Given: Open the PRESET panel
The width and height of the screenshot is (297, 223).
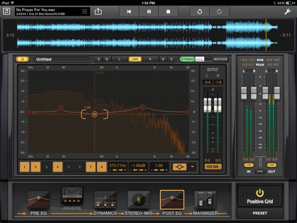Looking at the screenshot, I should point(260,213).
